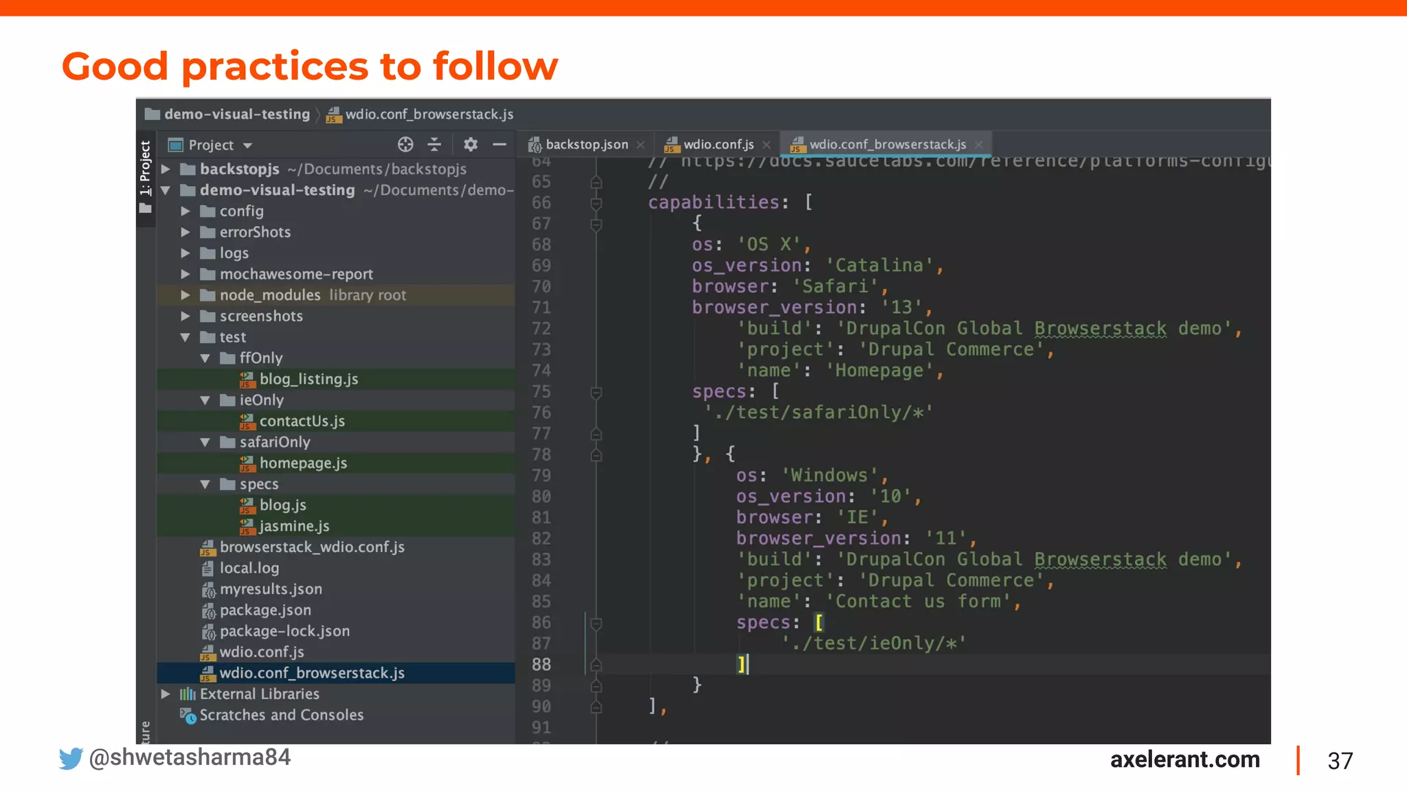Open the Project view dropdown

point(248,146)
